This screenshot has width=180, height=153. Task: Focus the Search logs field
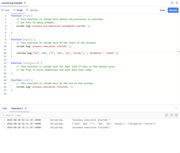[22, 115]
